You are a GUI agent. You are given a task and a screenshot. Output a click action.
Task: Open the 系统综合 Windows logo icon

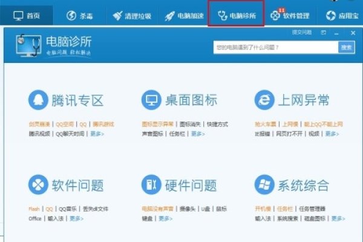click(x=264, y=185)
